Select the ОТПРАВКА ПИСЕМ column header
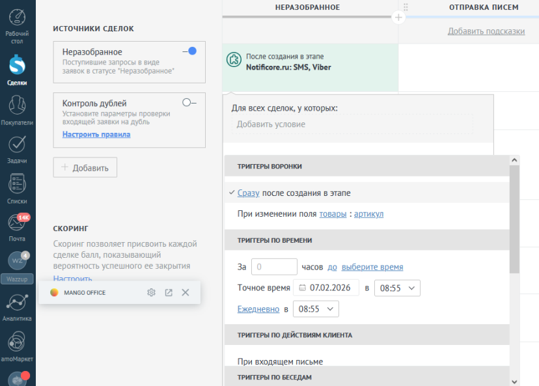The image size is (539, 386). point(483,7)
